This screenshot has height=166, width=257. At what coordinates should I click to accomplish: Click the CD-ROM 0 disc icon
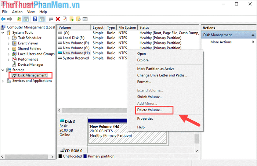coord(62,150)
